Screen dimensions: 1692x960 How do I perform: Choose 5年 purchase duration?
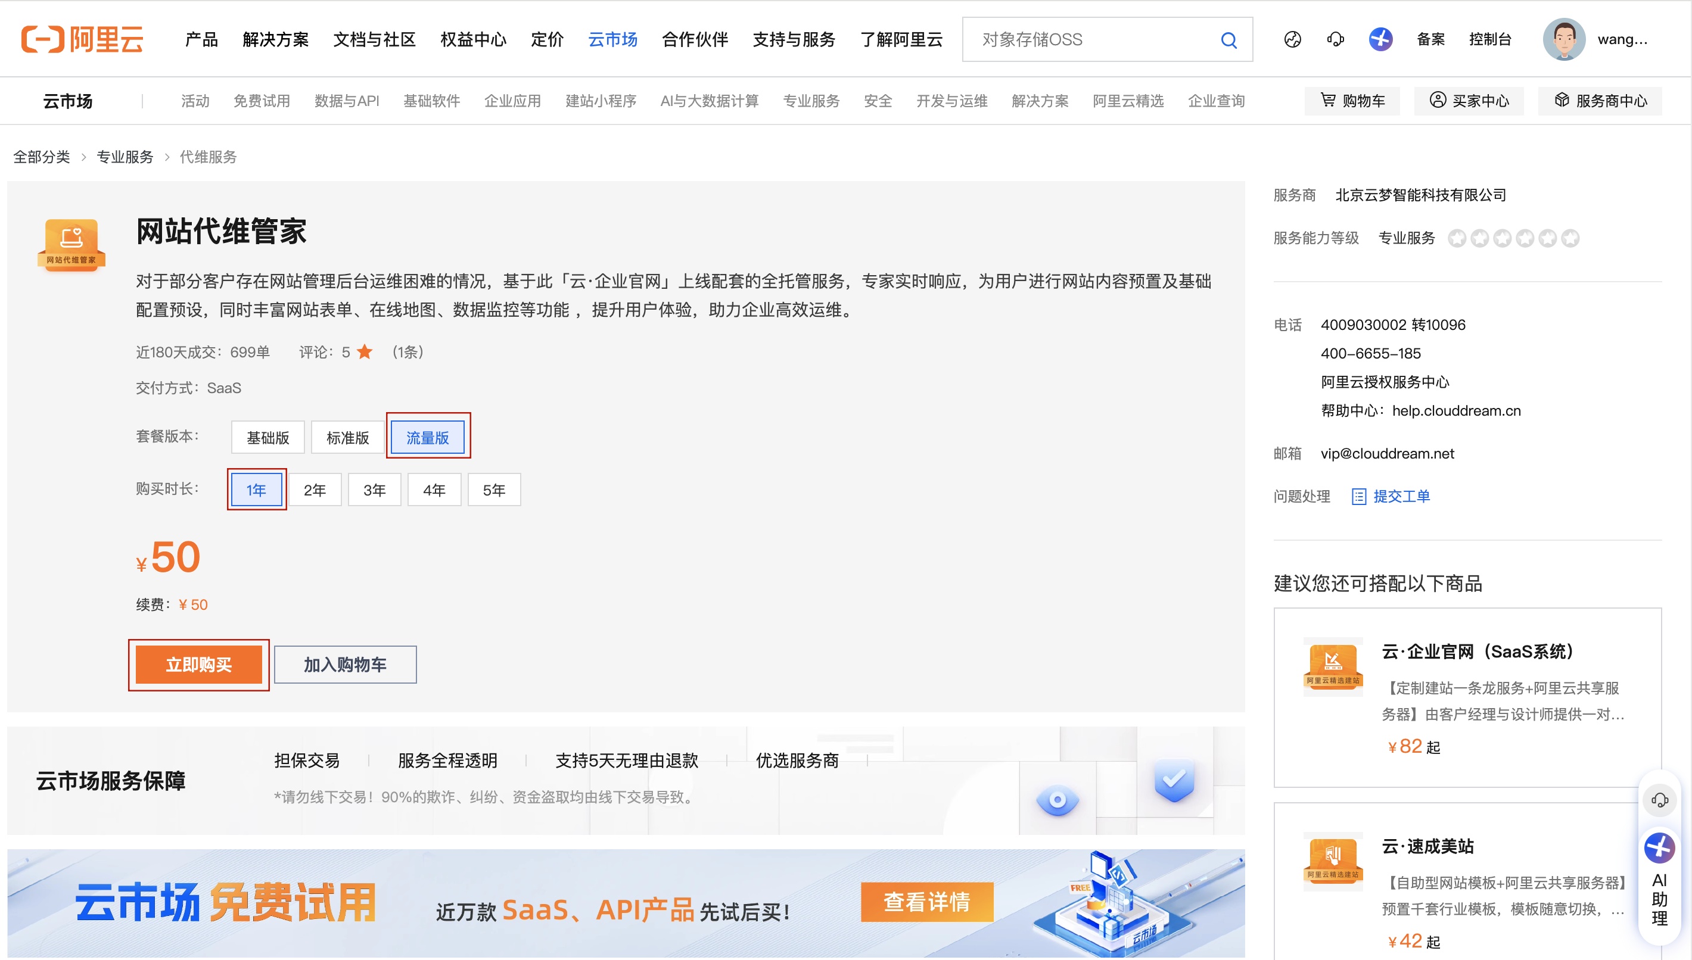[x=494, y=490]
